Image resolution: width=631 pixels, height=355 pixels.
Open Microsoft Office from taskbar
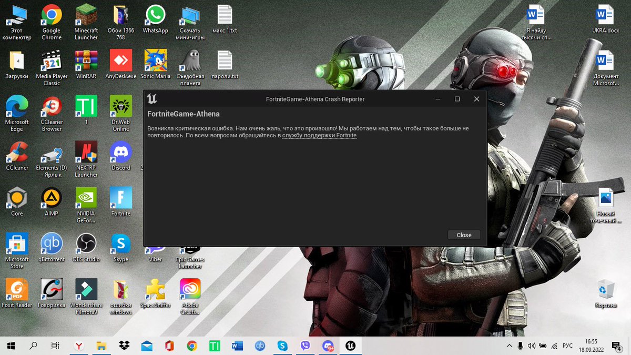(x=169, y=346)
